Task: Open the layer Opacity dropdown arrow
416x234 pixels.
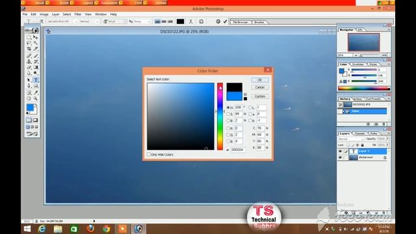Action: [387, 138]
